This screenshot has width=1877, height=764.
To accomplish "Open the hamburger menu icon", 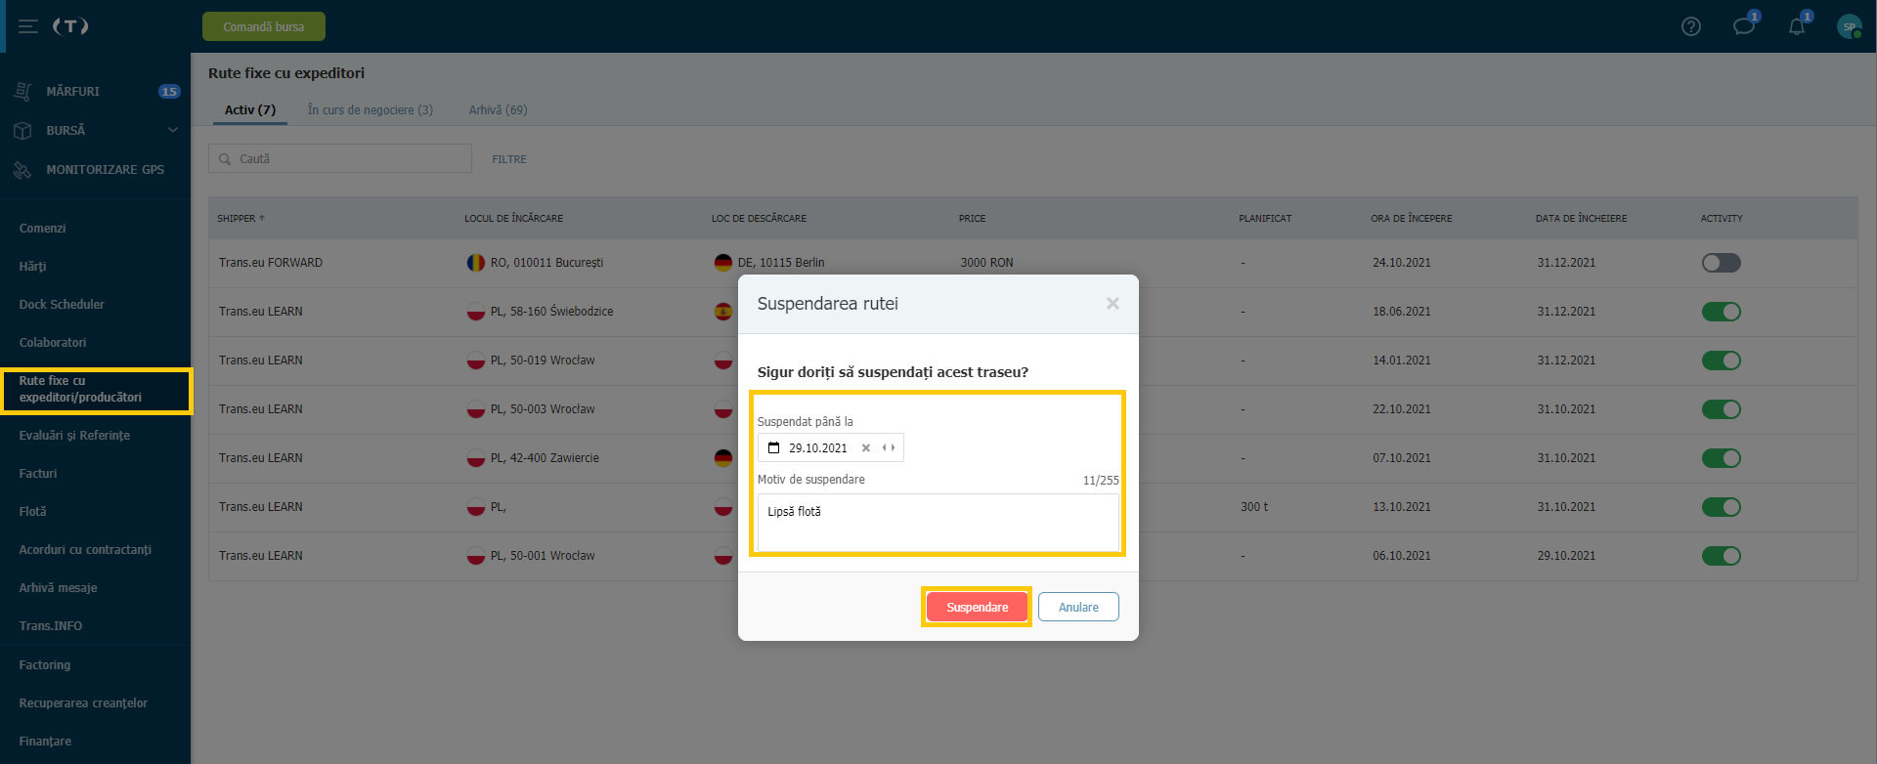I will (28, 26).
